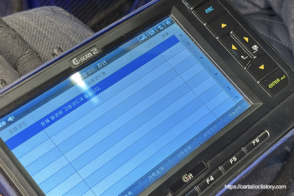Tap the Home icon on the screen

coord(168,23)
